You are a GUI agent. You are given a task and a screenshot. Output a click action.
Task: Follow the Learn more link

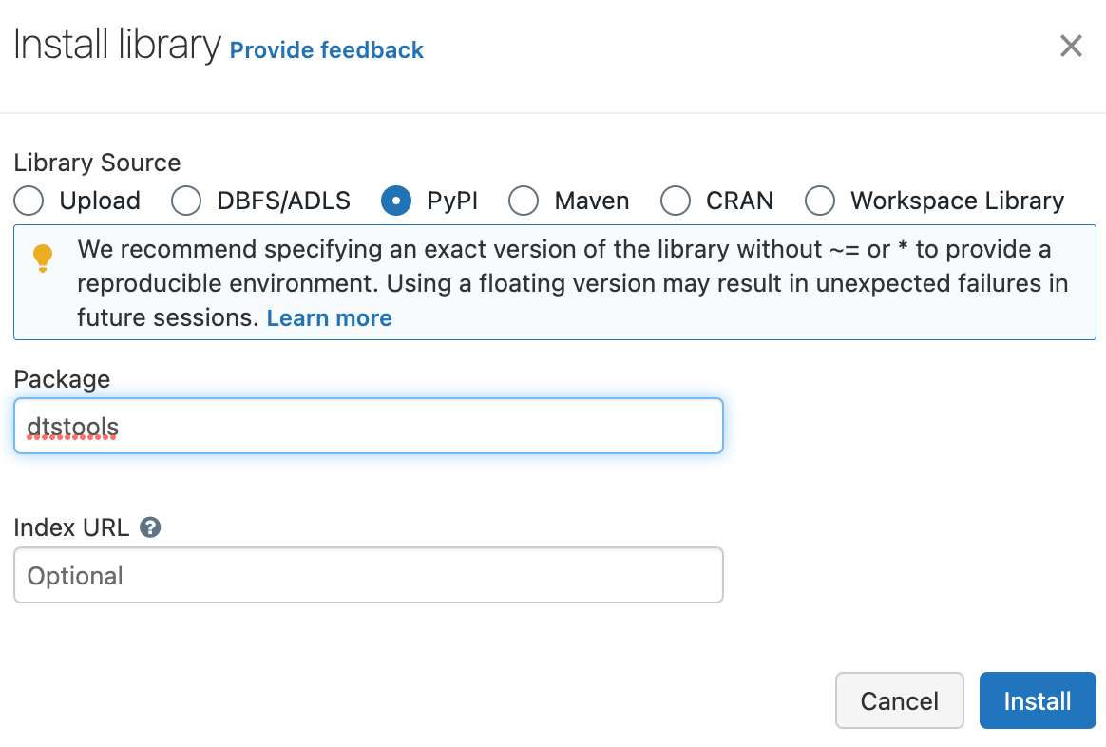330,318
